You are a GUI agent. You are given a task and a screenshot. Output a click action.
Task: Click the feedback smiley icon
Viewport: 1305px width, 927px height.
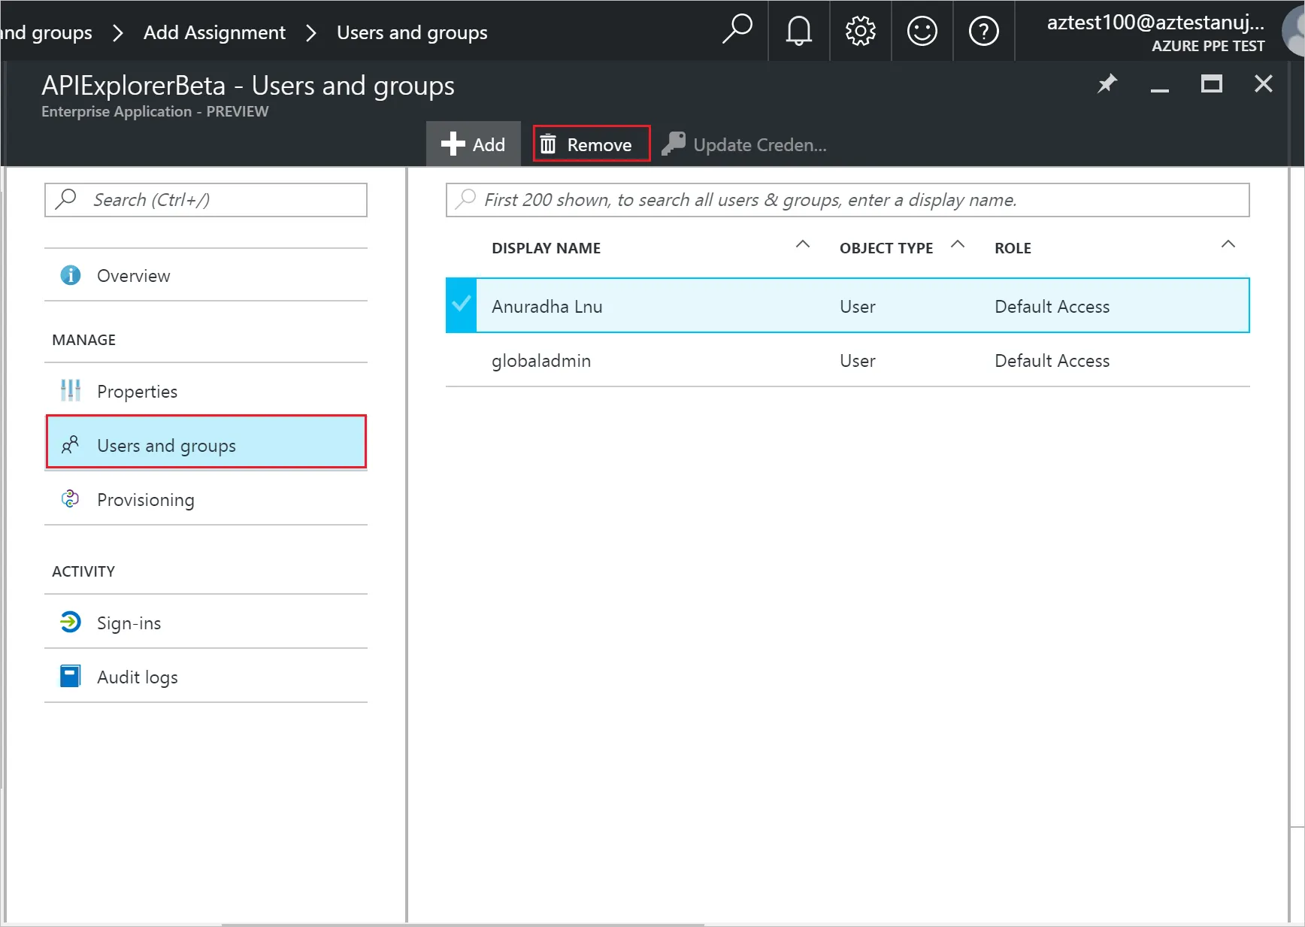click(922, 31)
